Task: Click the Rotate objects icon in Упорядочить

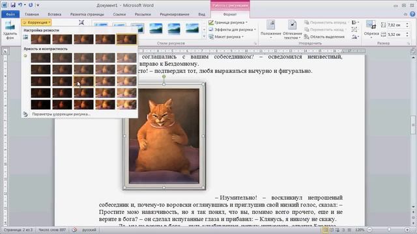Action: click(355, 37)
